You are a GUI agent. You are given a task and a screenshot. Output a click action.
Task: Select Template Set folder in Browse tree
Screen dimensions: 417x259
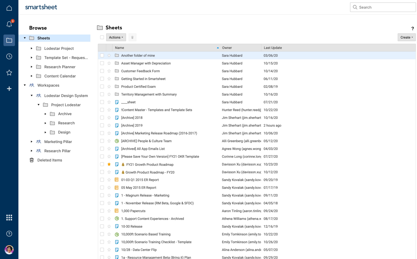[66, 58]
